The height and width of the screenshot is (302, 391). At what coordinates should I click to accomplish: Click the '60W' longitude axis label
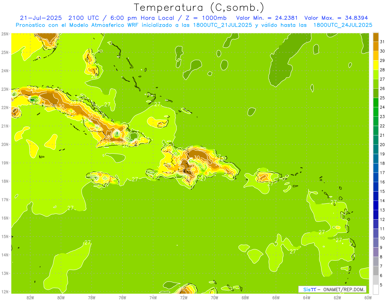pyautogui.click(x=368, y=297)
